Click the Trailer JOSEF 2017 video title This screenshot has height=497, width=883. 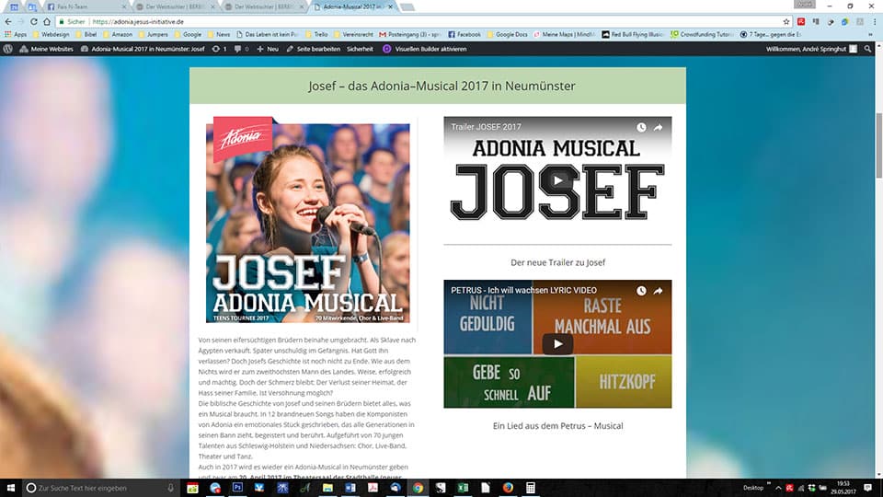pyautogui.click(x=486, y=127)
